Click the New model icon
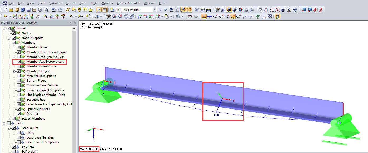 click(x=6, y=10)
